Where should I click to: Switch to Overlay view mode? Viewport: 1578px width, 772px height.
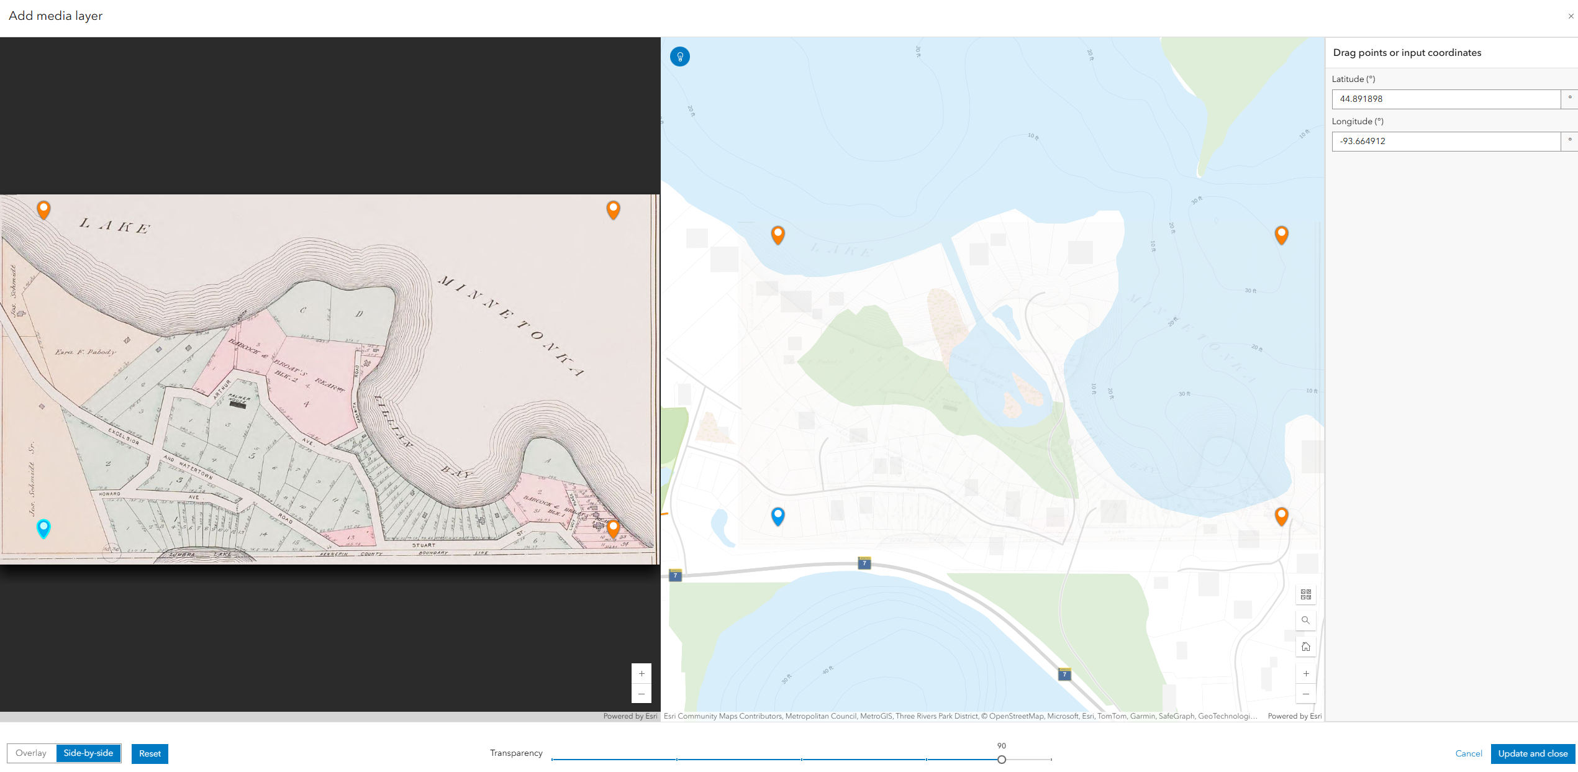click(x=30, y=753)
